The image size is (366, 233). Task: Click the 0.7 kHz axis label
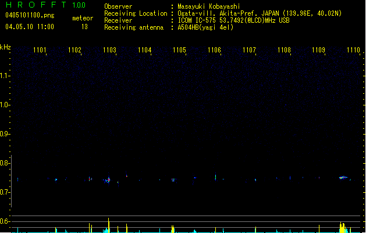(4, 192)
